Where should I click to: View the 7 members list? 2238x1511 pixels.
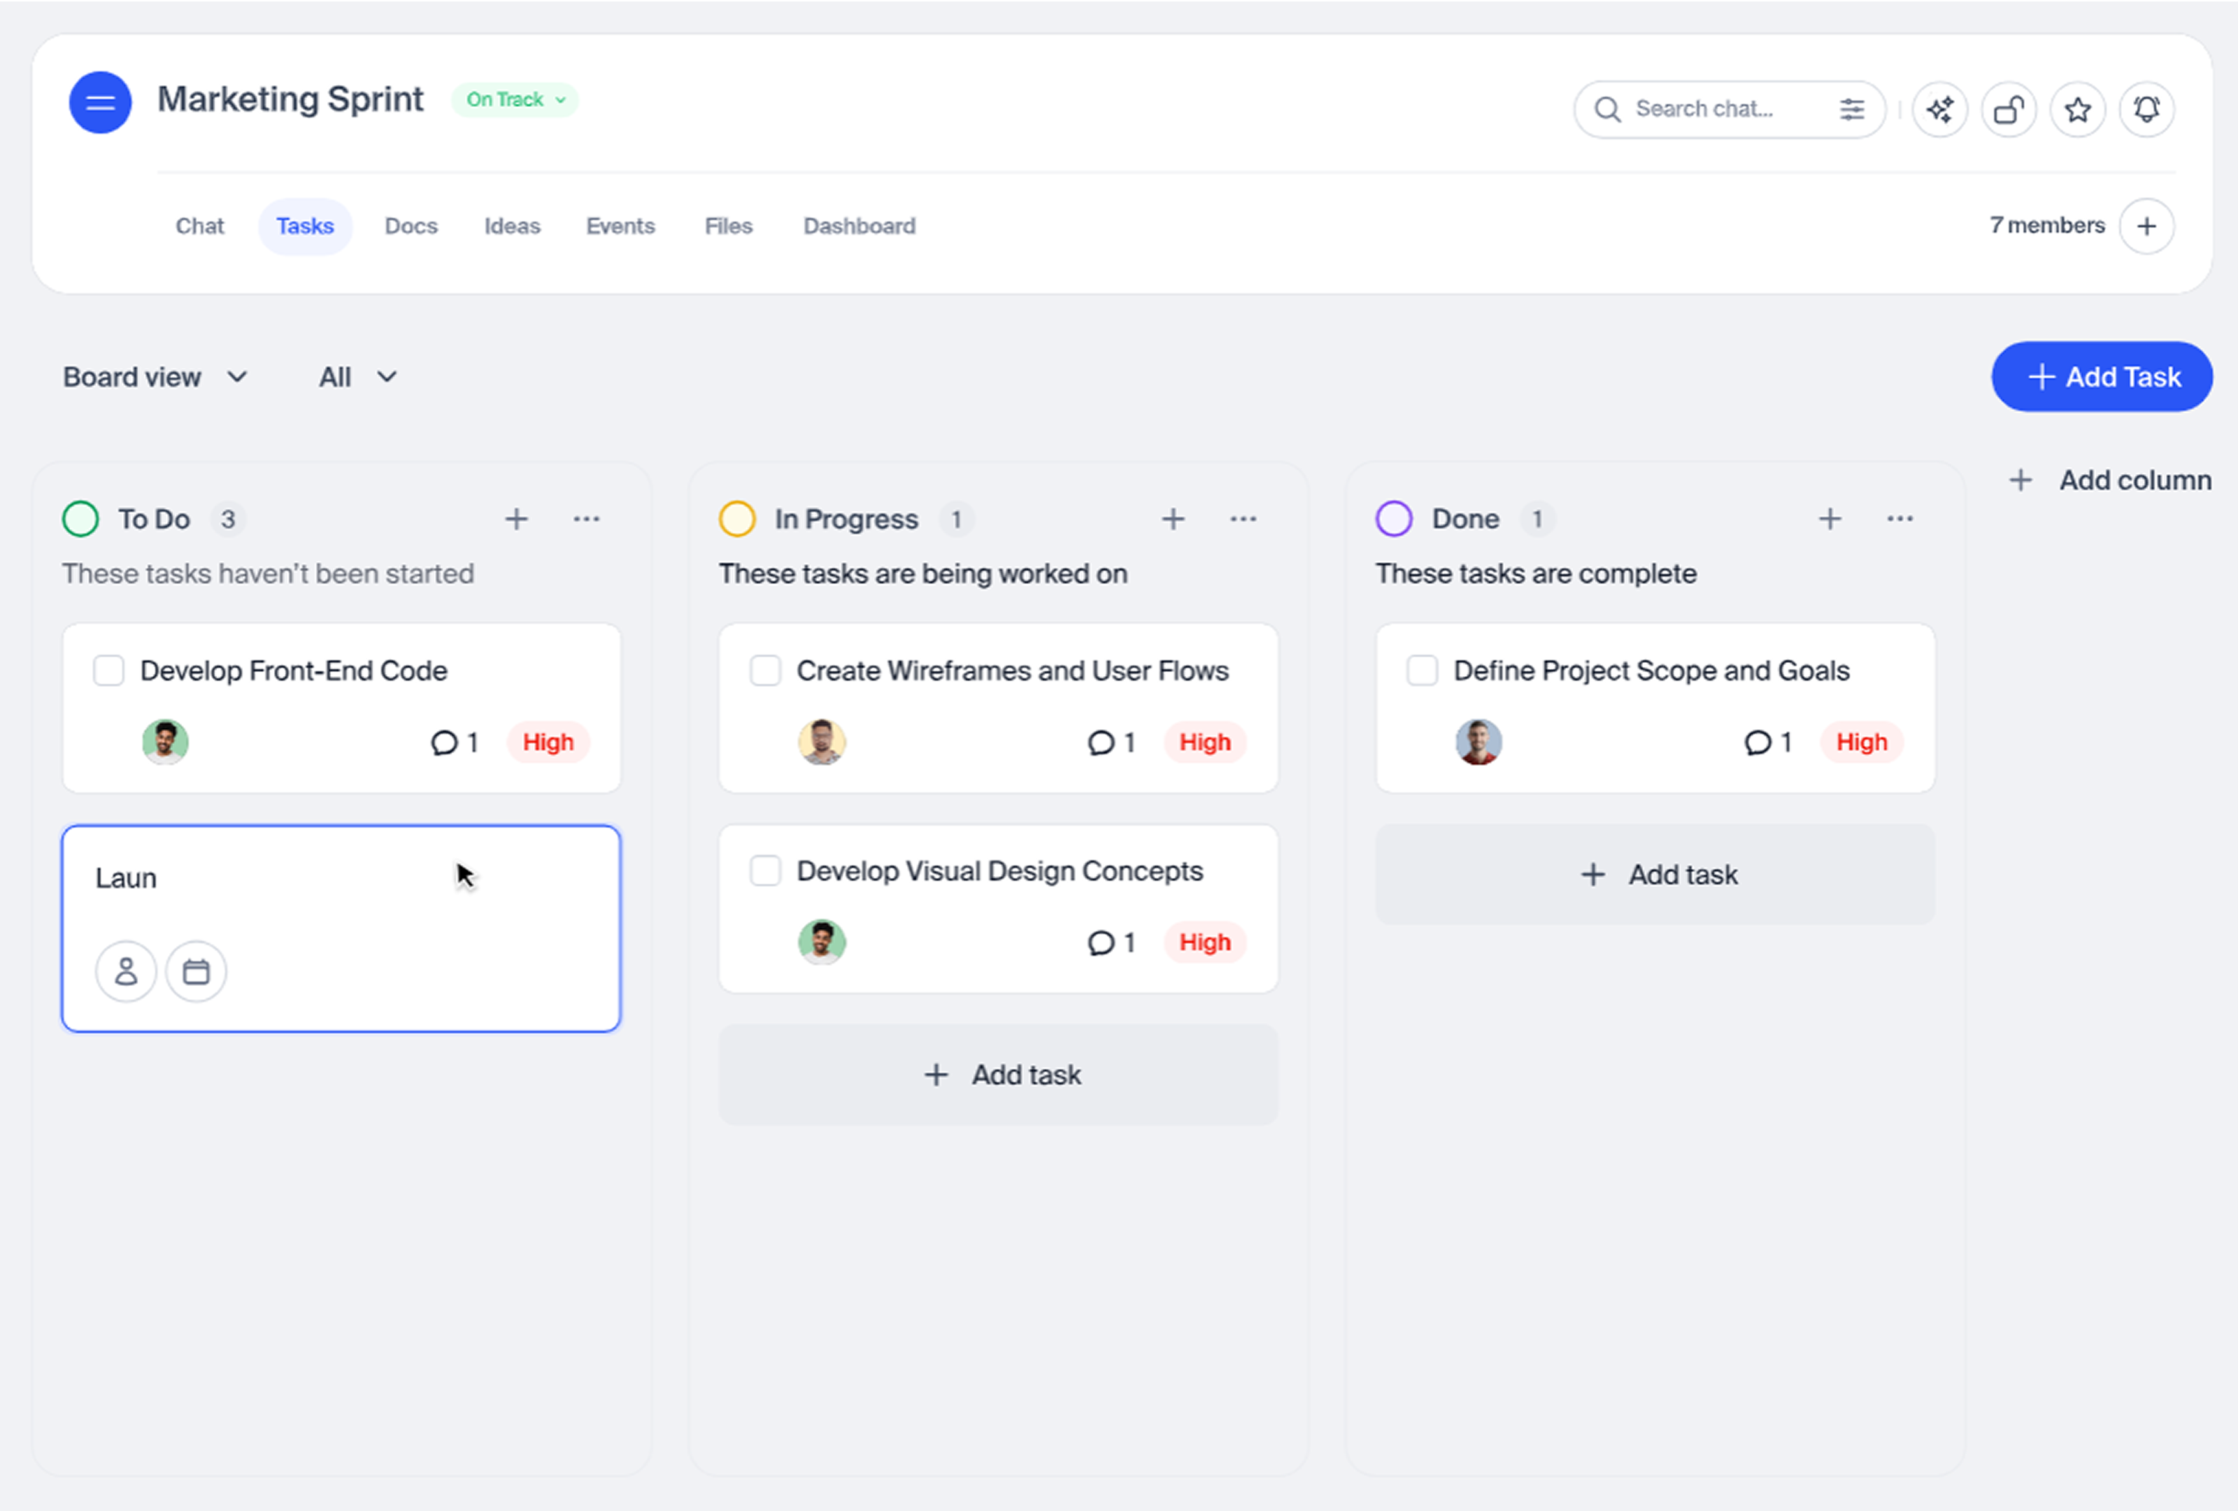click(2047, 225)
